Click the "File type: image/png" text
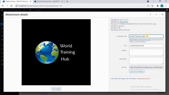This screenshot has height=95, width=169. 117,26
